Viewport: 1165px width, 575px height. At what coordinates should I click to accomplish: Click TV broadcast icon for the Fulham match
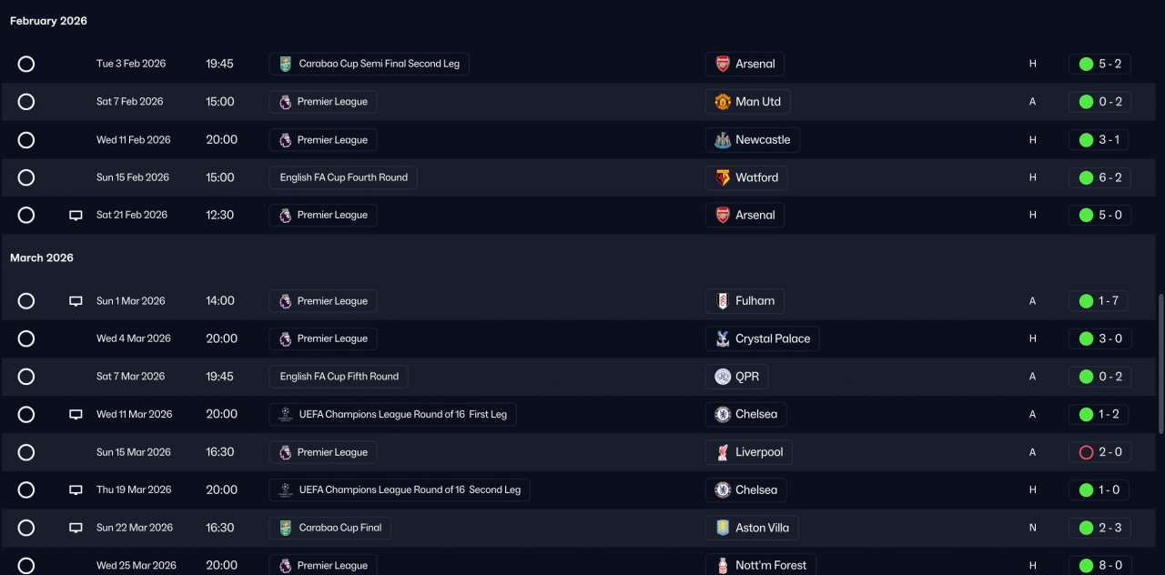(76, 301)
